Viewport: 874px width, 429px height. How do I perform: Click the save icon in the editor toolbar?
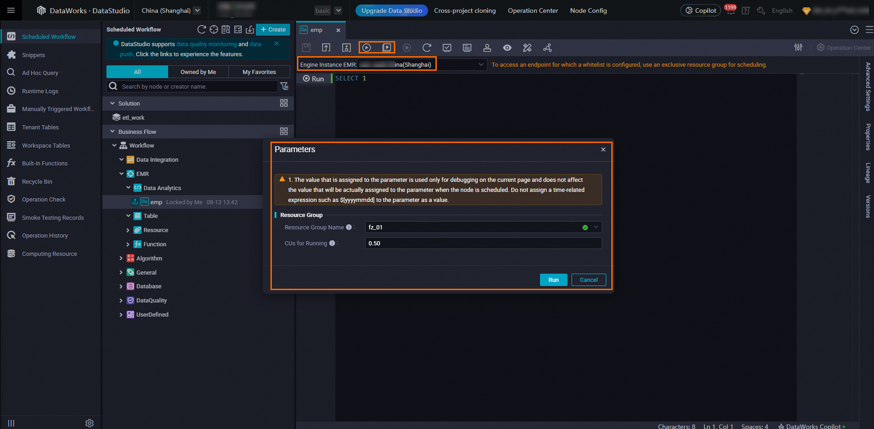tap(306, 48)
